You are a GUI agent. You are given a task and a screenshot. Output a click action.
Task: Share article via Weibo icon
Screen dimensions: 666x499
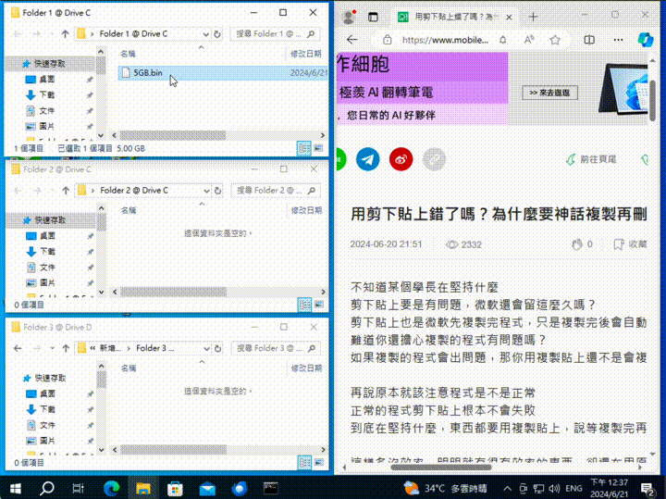coord(401,159)
